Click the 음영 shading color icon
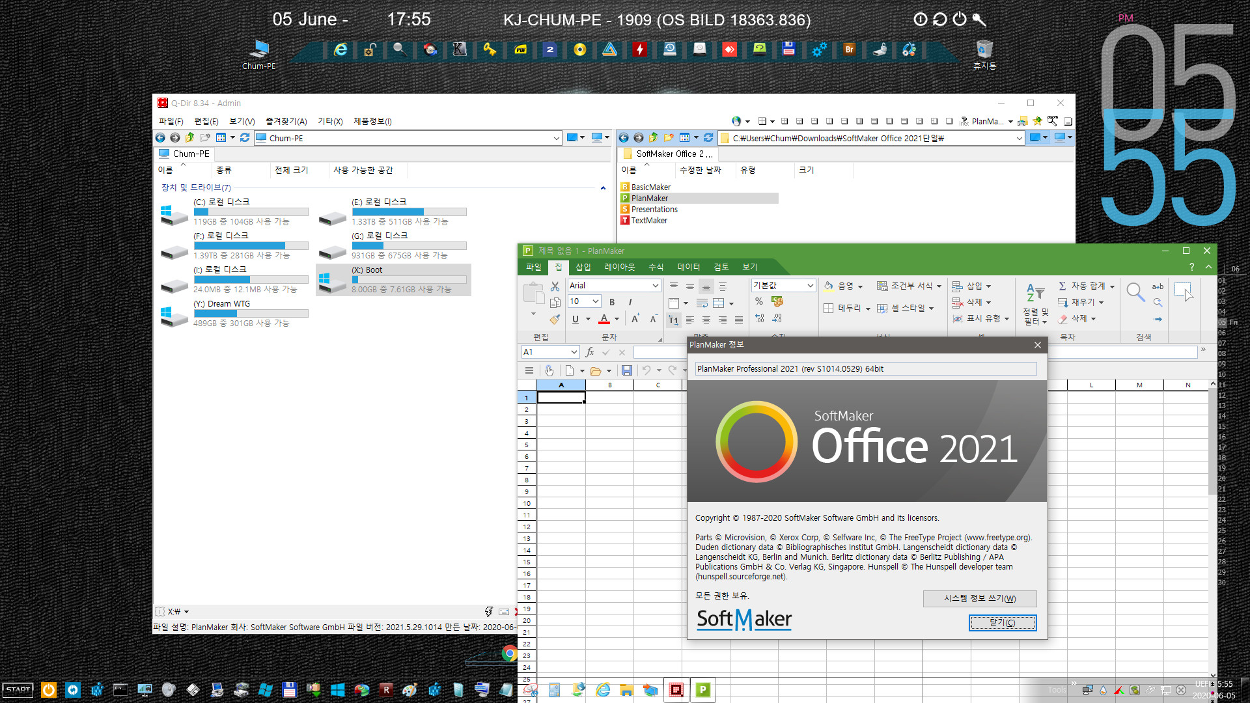 829,286
